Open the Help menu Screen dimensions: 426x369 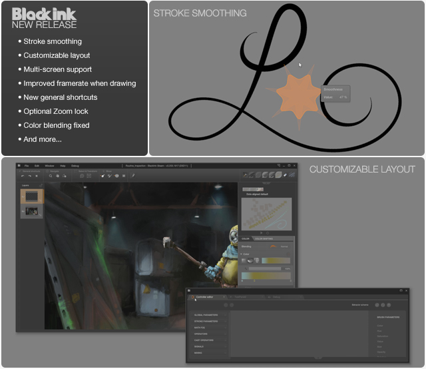63,166
